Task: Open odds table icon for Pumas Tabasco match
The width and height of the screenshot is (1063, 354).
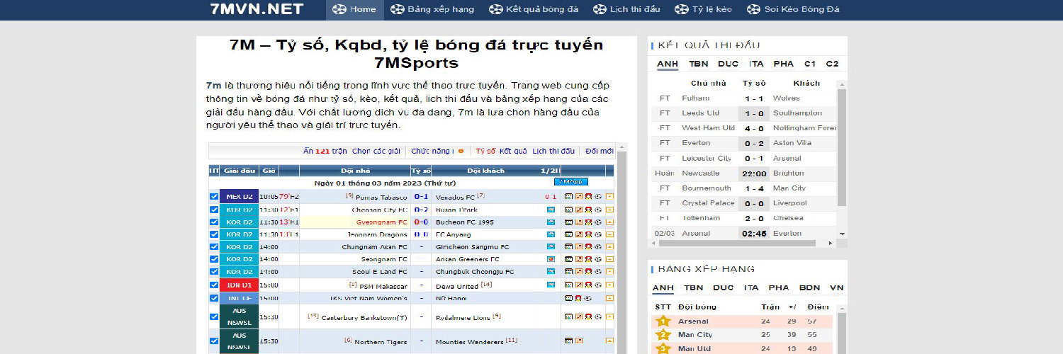Action: pyautogui.click(x=568, y=197)
